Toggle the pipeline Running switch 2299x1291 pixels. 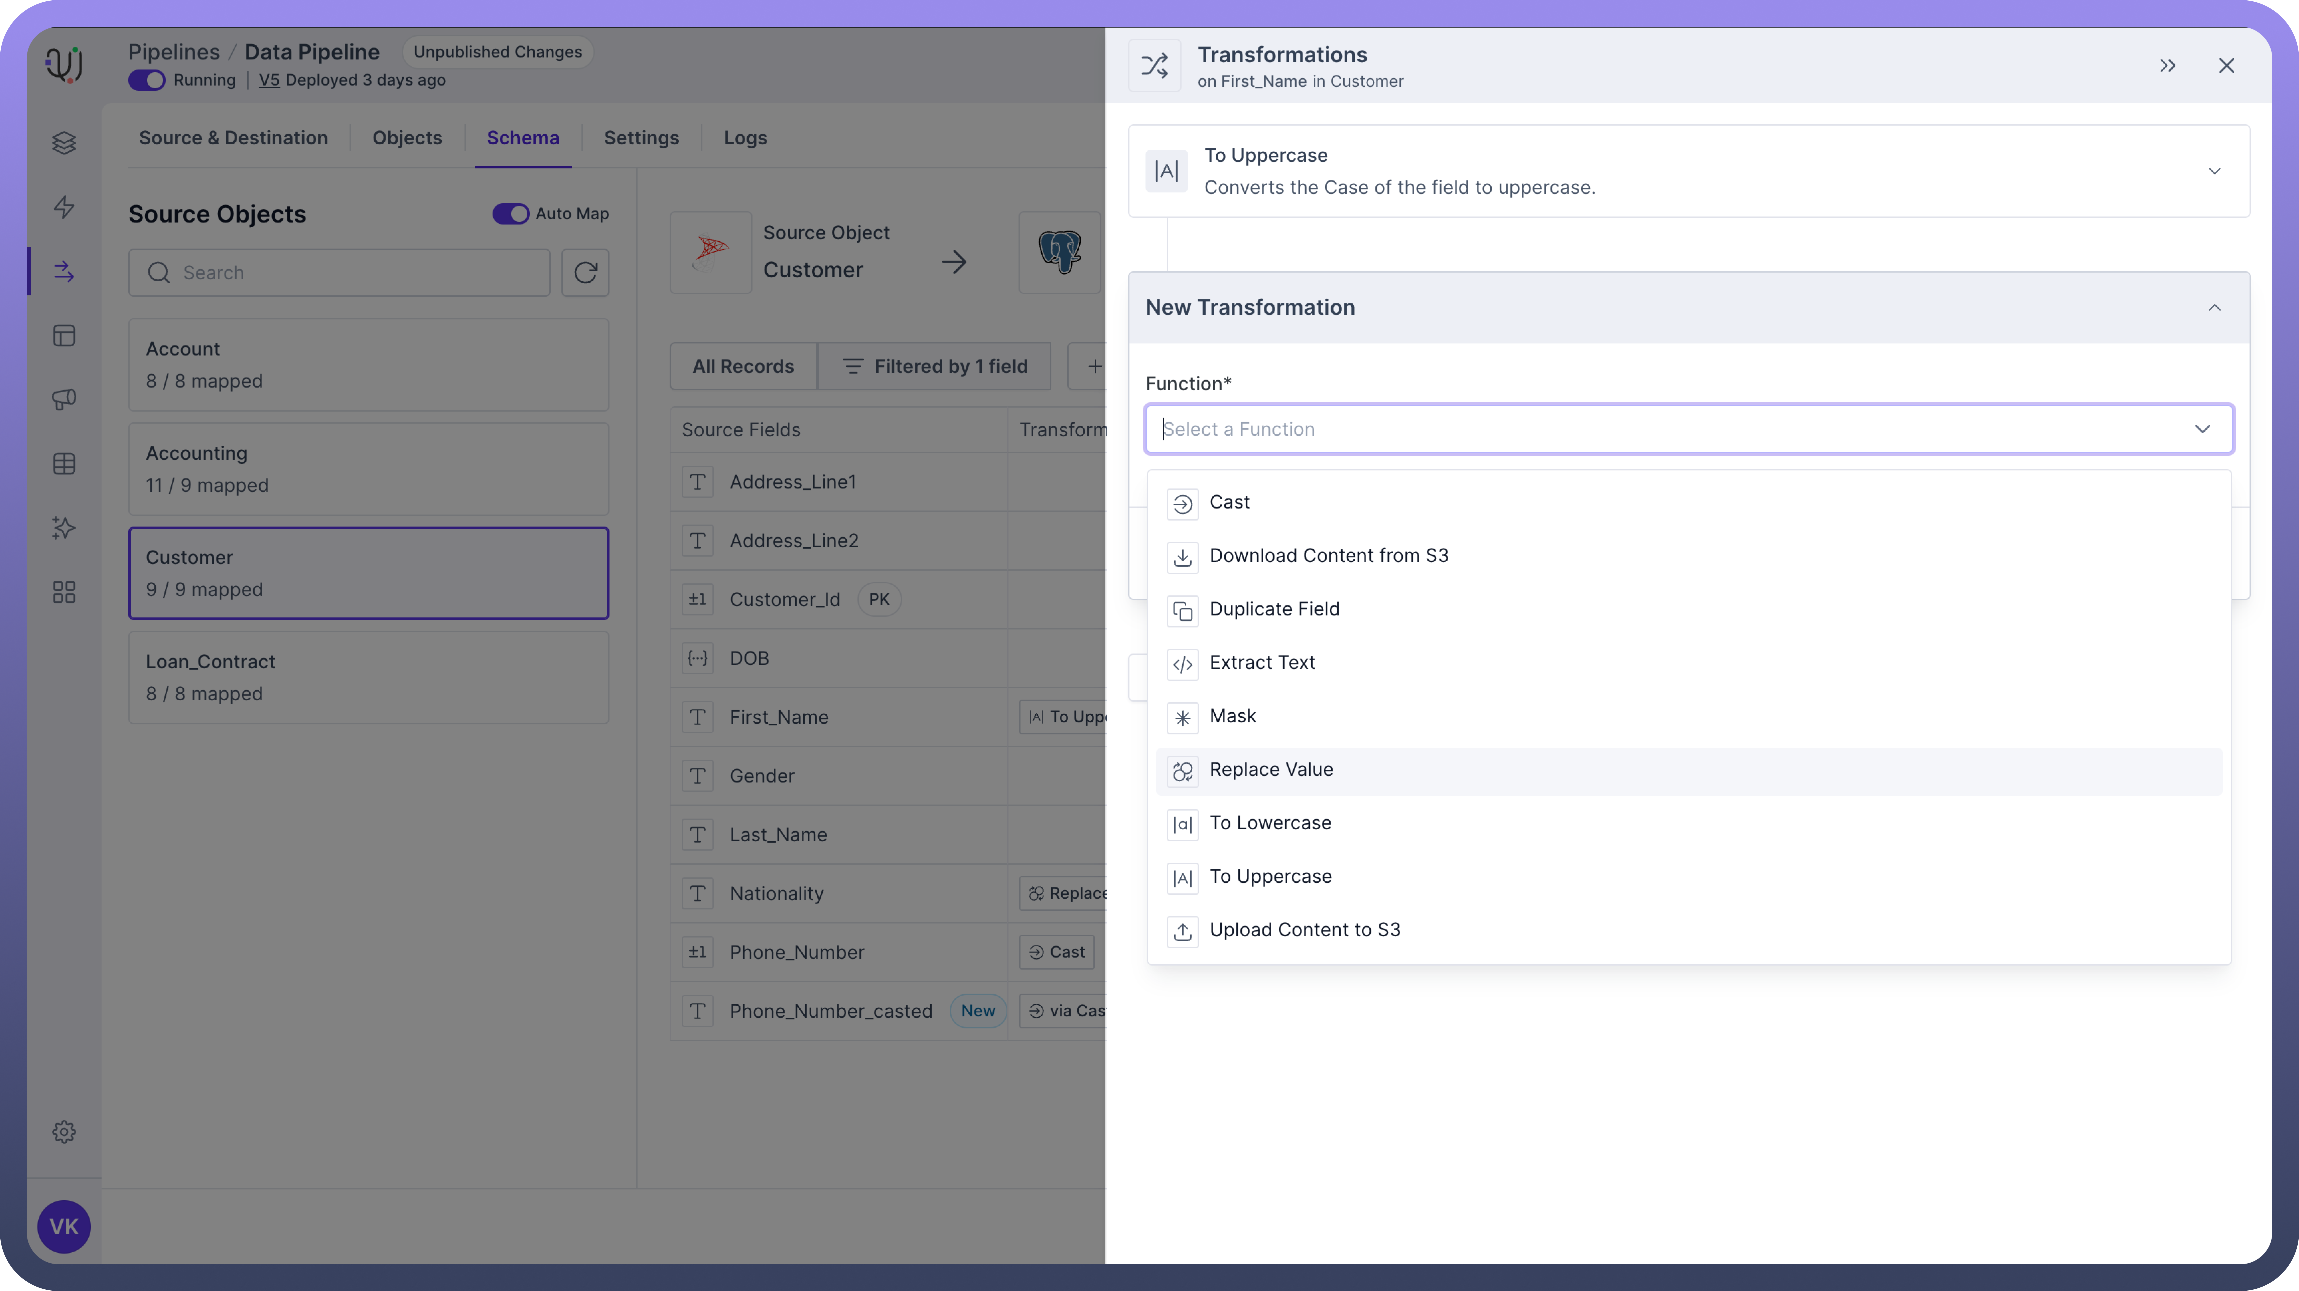coord(146,80)
